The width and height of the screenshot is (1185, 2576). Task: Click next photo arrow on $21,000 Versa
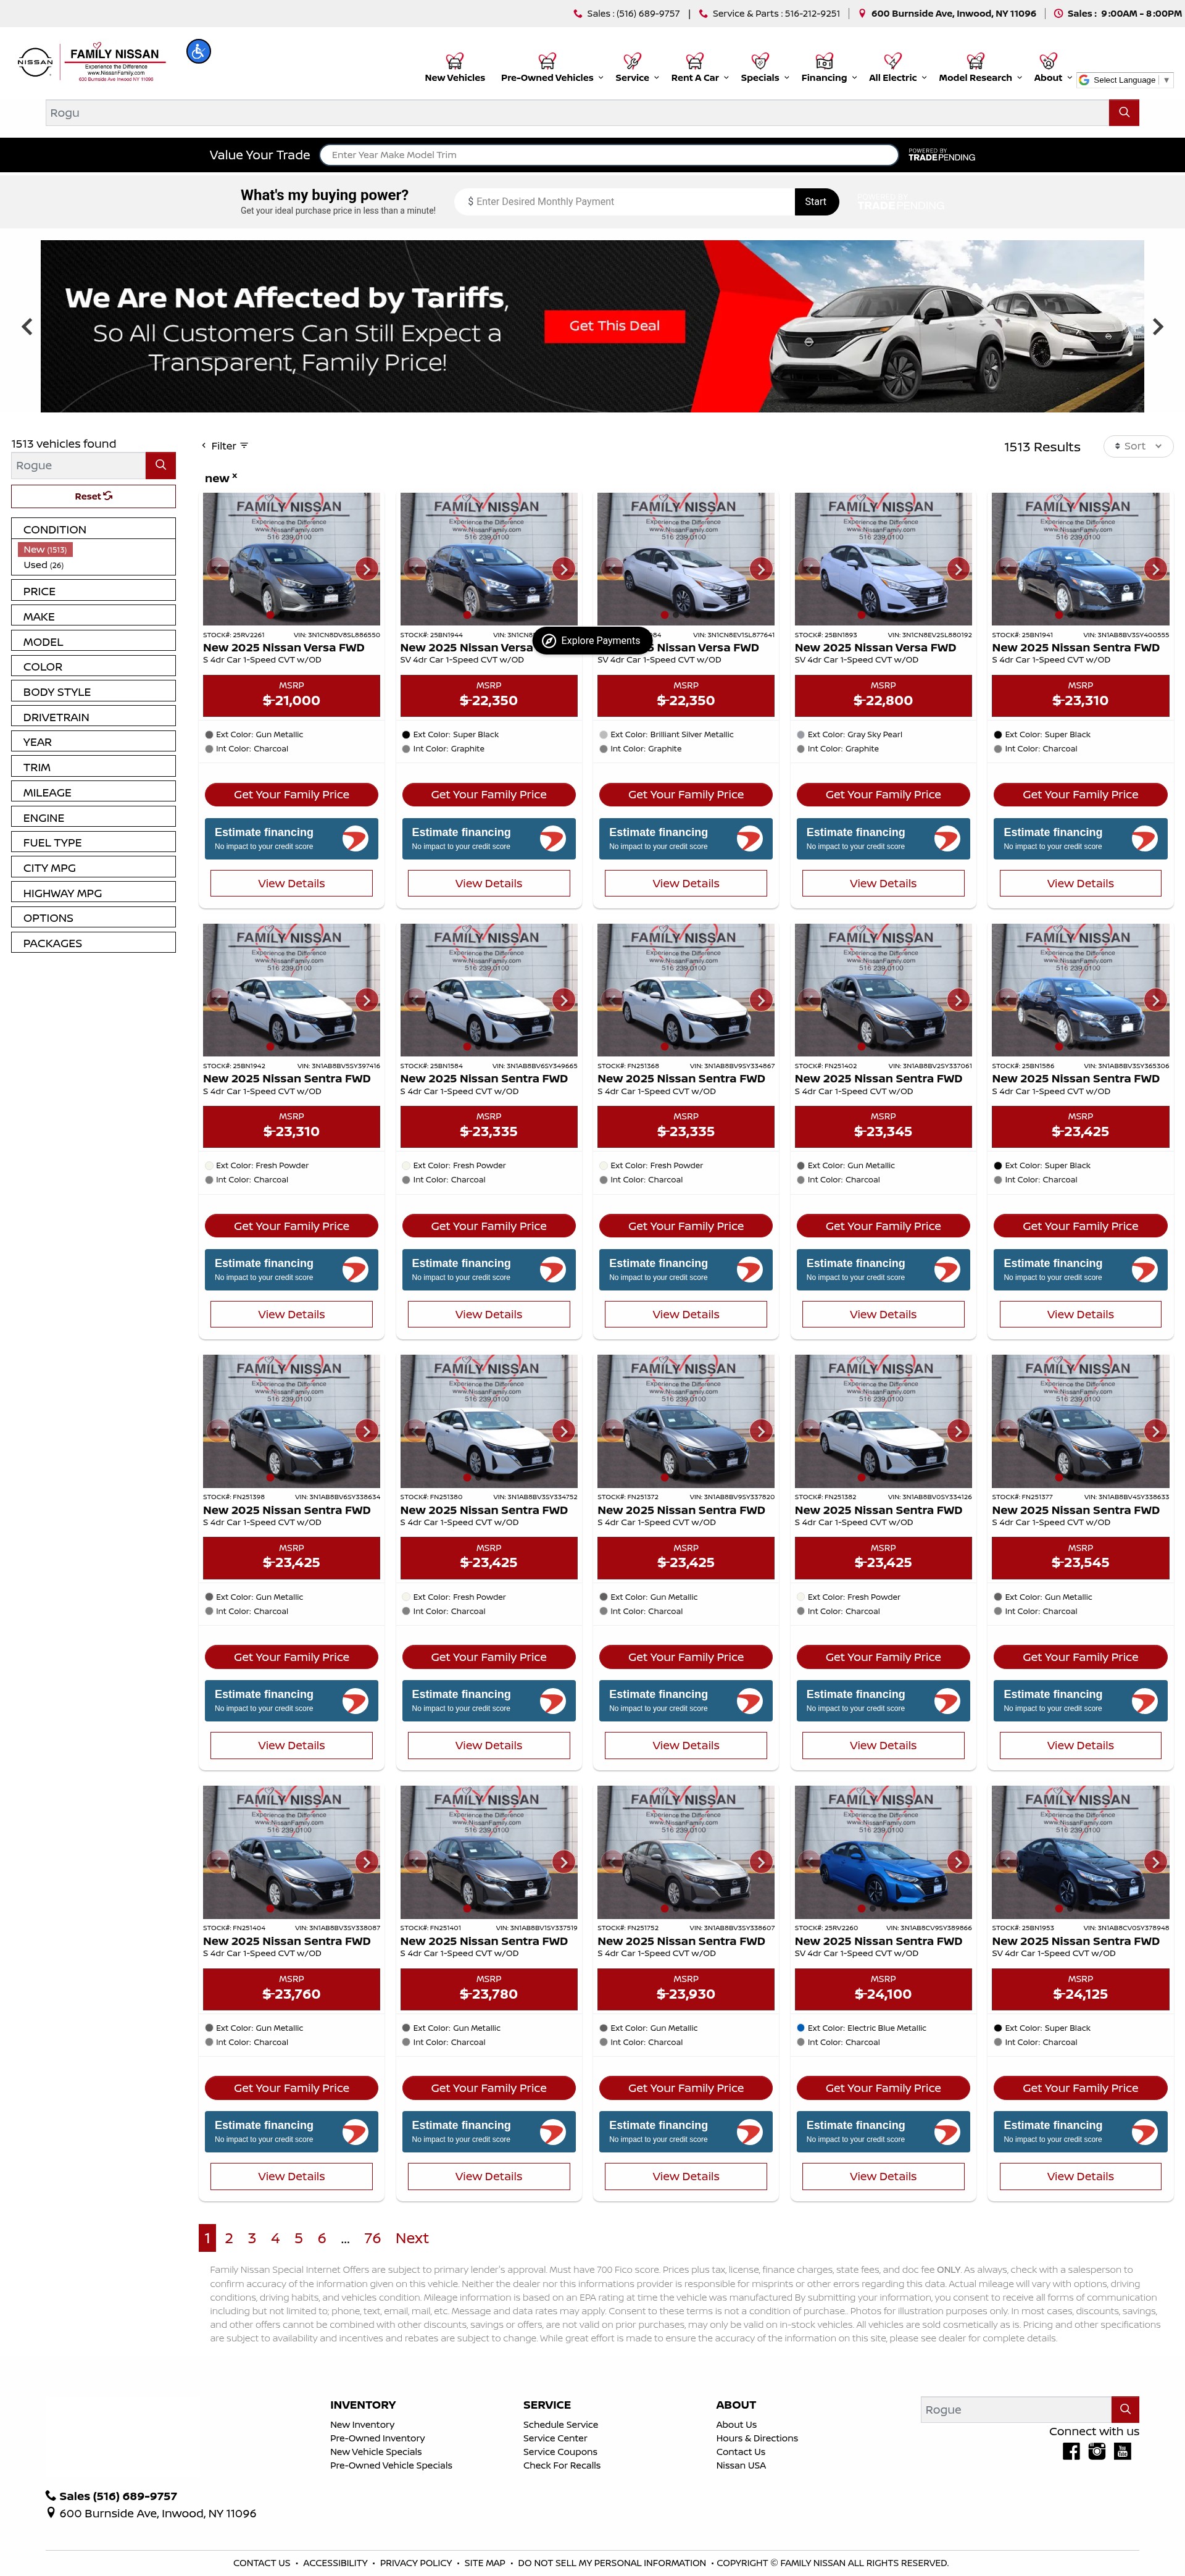click(x=367, y=569)
